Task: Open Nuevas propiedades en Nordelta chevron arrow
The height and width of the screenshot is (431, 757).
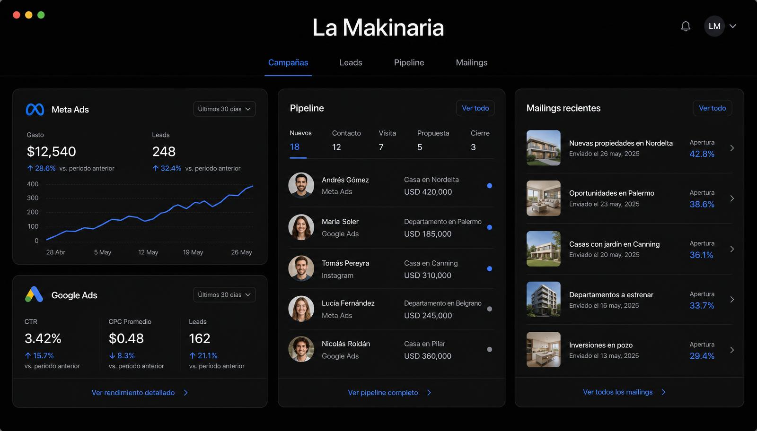Action: click(x=732, y=148)
